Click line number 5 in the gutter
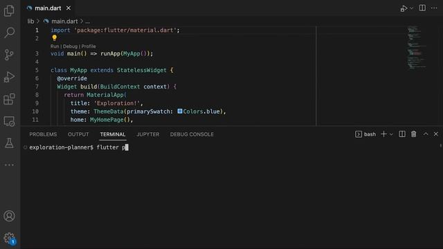This screenshot has width=443, height=249. [37, 70]
